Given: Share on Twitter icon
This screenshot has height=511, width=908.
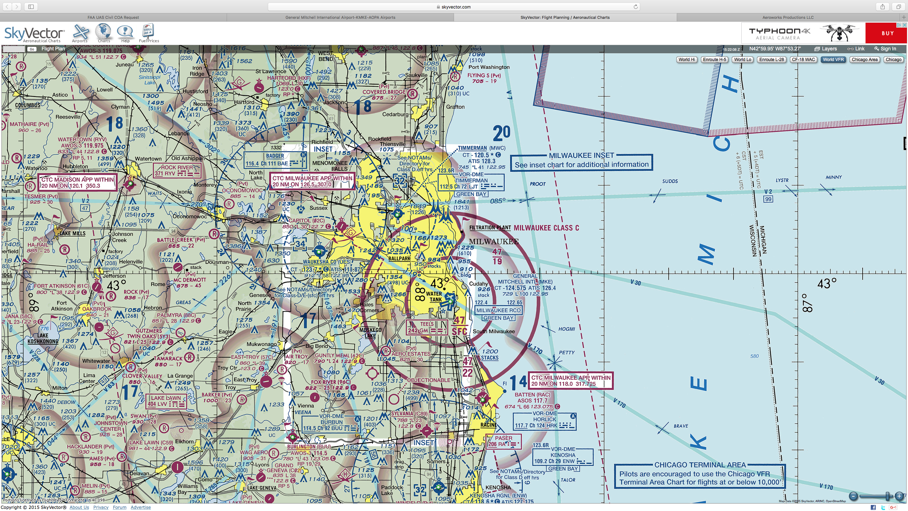Looking at the screenshot, I should pyautogui.click(x=883, y=507).
